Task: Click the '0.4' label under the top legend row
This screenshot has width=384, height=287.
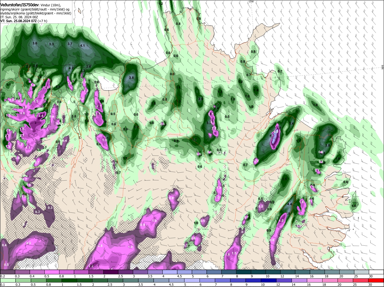Action: tap(32, 276)
